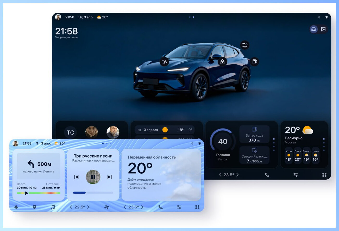The width and height of the screenshot is (339, 231).
Task: Open the apps grid in the dark screen
Action: tap(324, 175)
